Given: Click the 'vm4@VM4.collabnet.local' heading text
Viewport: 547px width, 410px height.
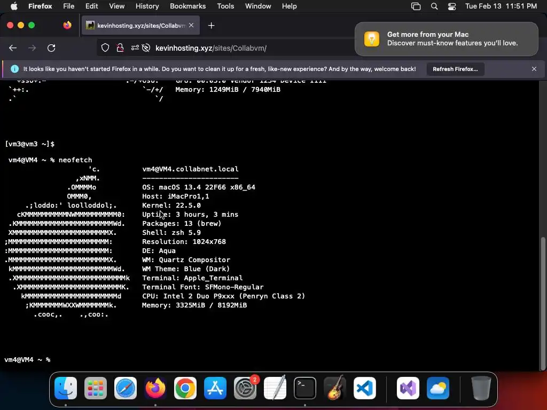Looking at the screenshot, I should [x=190, y=169].
